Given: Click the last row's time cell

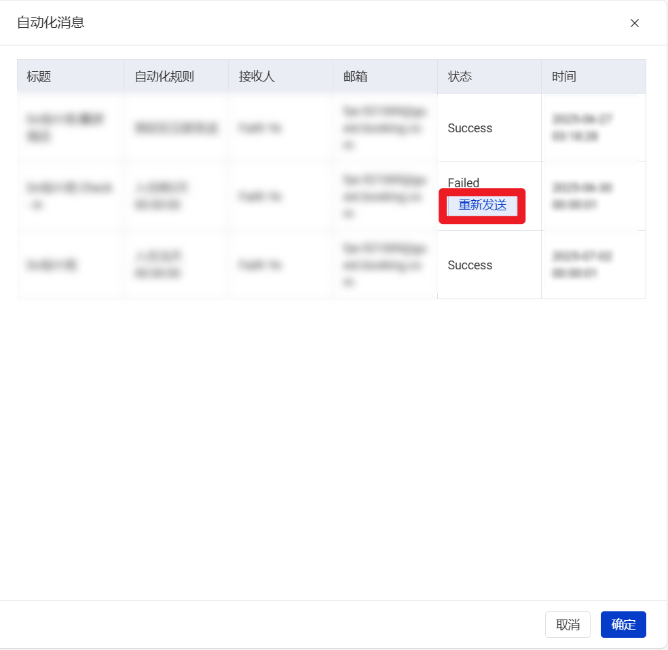Looking at the screenshot, I should click(582, 265).
